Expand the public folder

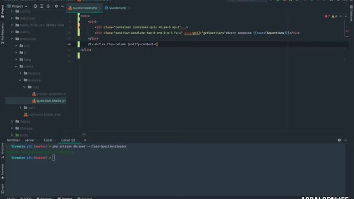tap(12, 32)
